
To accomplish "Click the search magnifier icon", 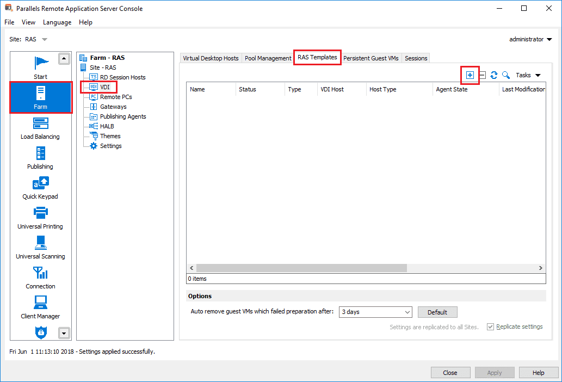I will [x=506, y=75].
